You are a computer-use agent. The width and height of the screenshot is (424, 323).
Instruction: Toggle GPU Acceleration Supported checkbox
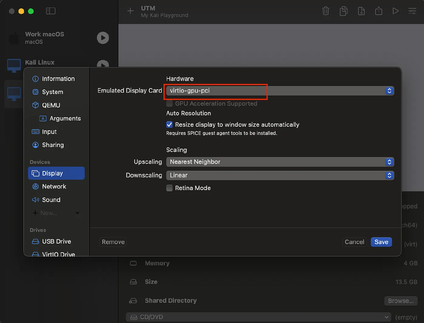tap(169, 104)
